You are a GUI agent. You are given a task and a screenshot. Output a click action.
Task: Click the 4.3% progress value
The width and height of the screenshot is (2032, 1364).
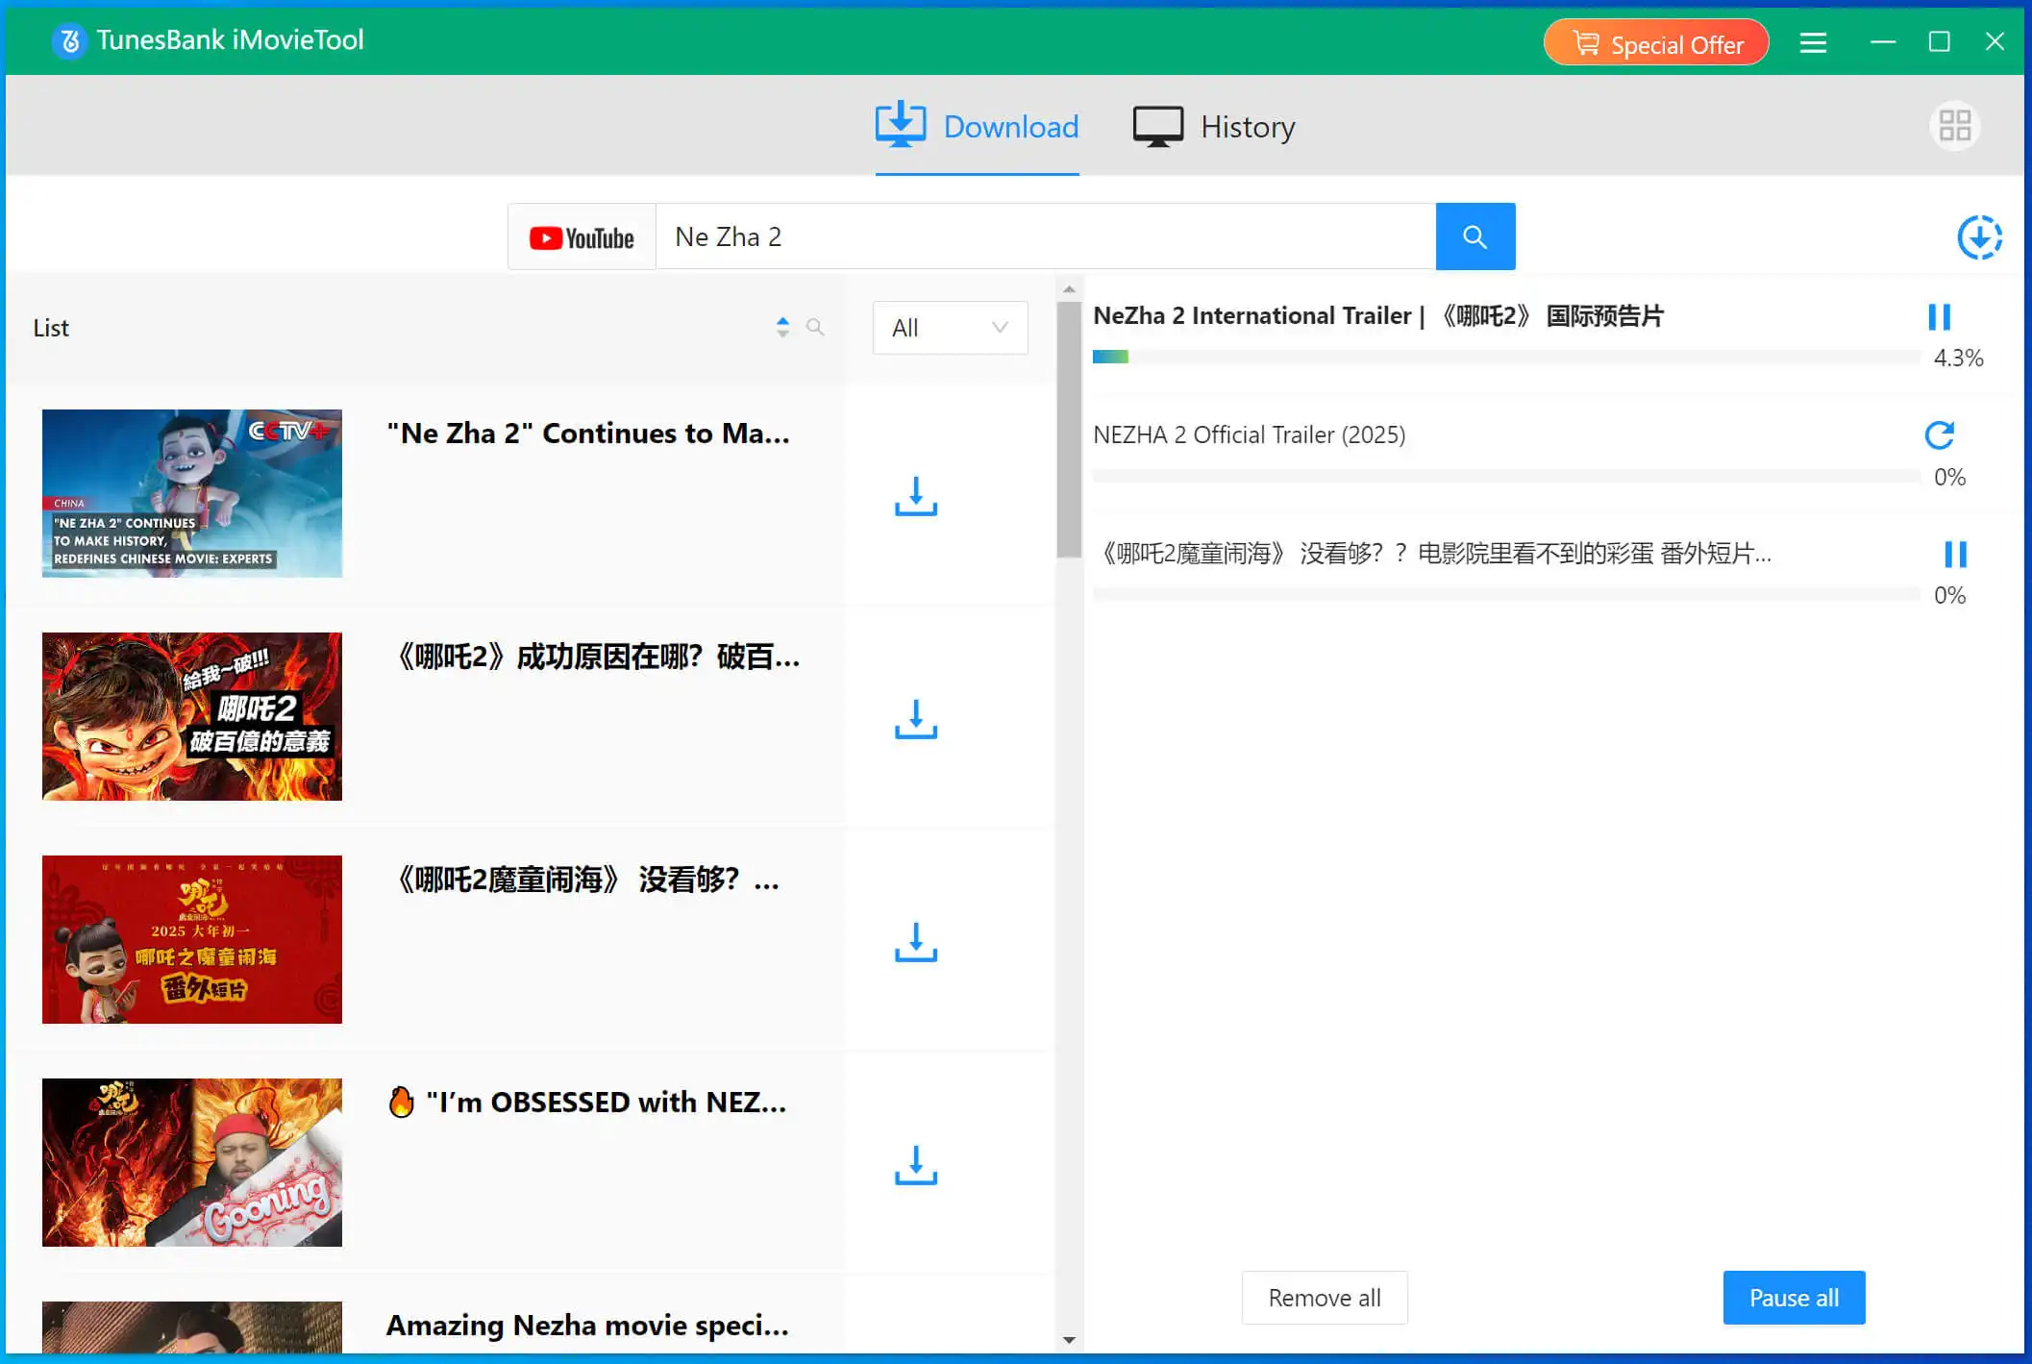[x=1958, y=359]
